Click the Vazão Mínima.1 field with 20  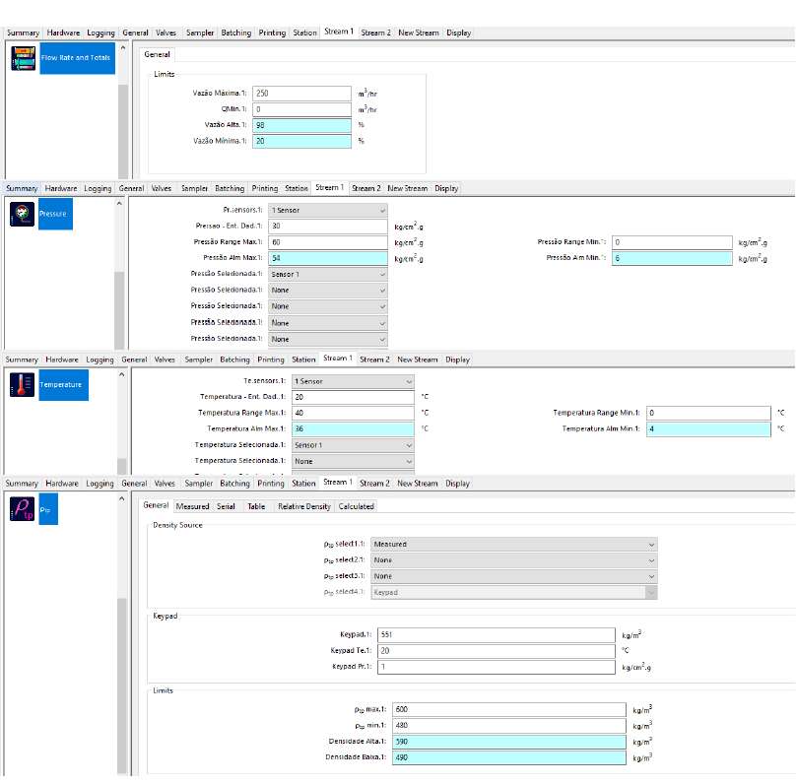(x=301, y=141)
